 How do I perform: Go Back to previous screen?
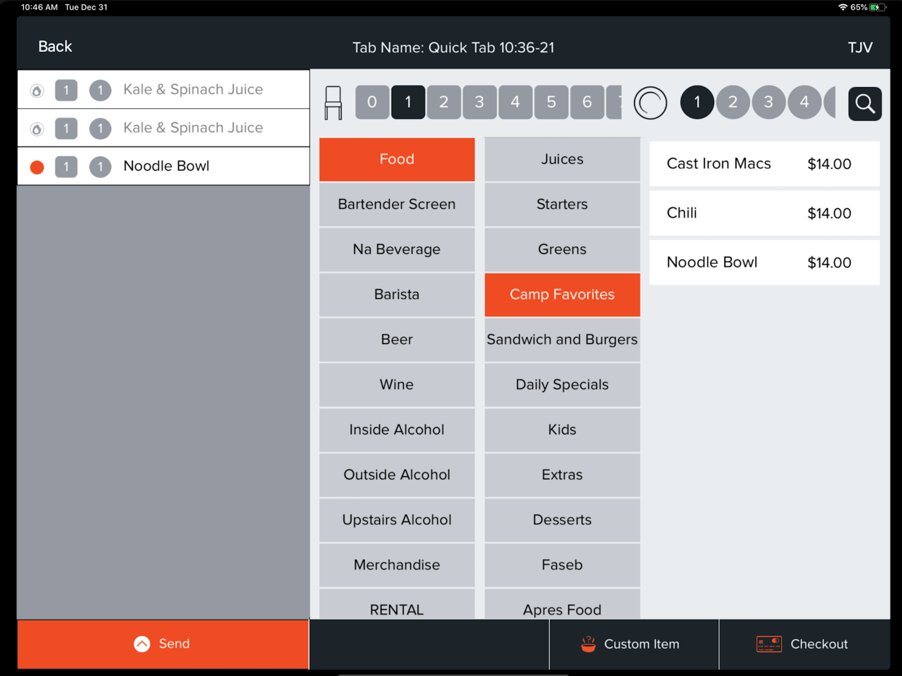tap(55, 47)
